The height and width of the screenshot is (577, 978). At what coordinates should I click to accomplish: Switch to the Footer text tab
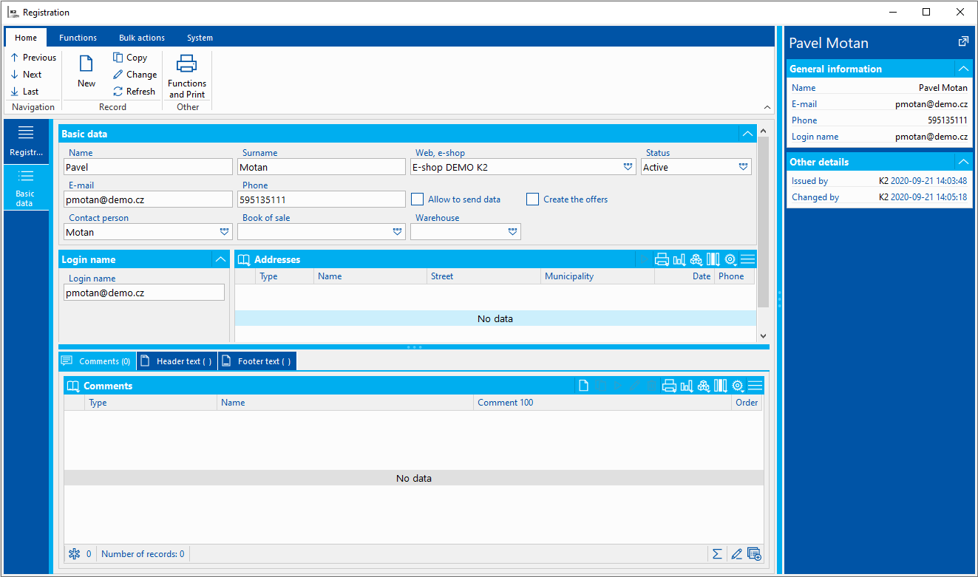pyautogui.click(x=257, y=361)
